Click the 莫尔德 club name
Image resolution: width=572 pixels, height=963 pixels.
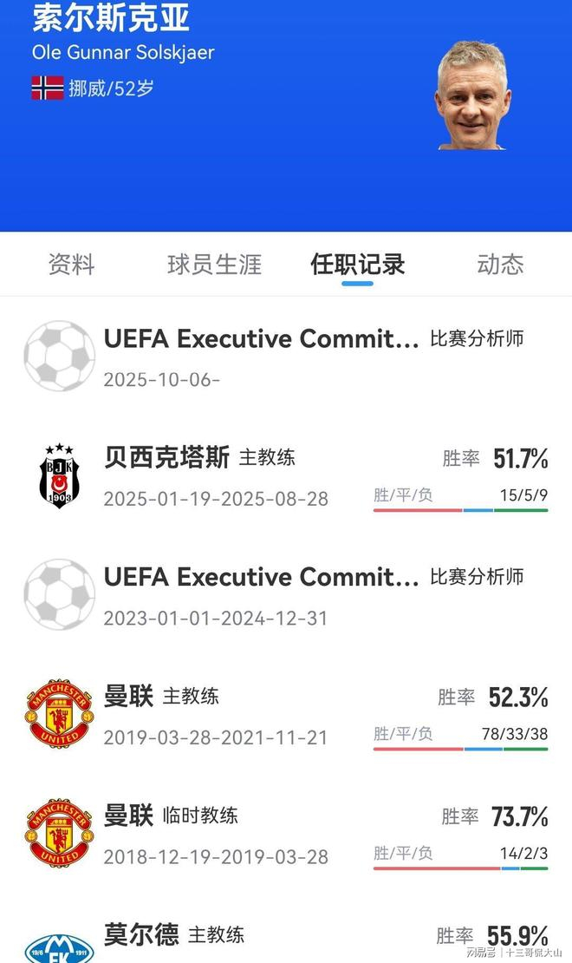[141, 934]
